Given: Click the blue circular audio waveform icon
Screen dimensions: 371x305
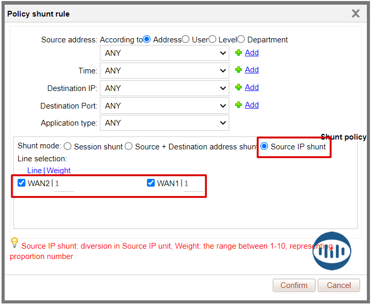Looking at the screenshot, I should click(332, 251).
